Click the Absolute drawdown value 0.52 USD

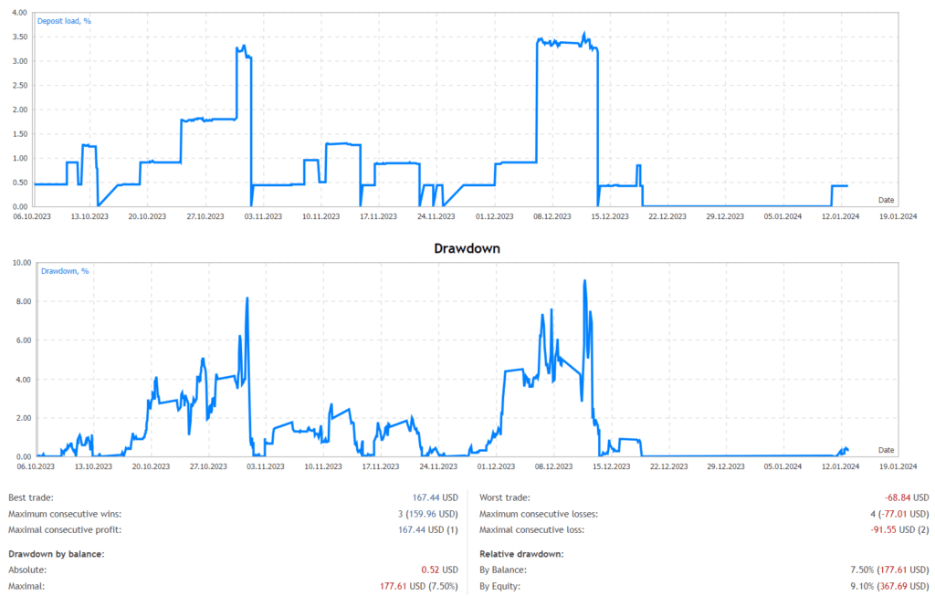coord(442,569)
